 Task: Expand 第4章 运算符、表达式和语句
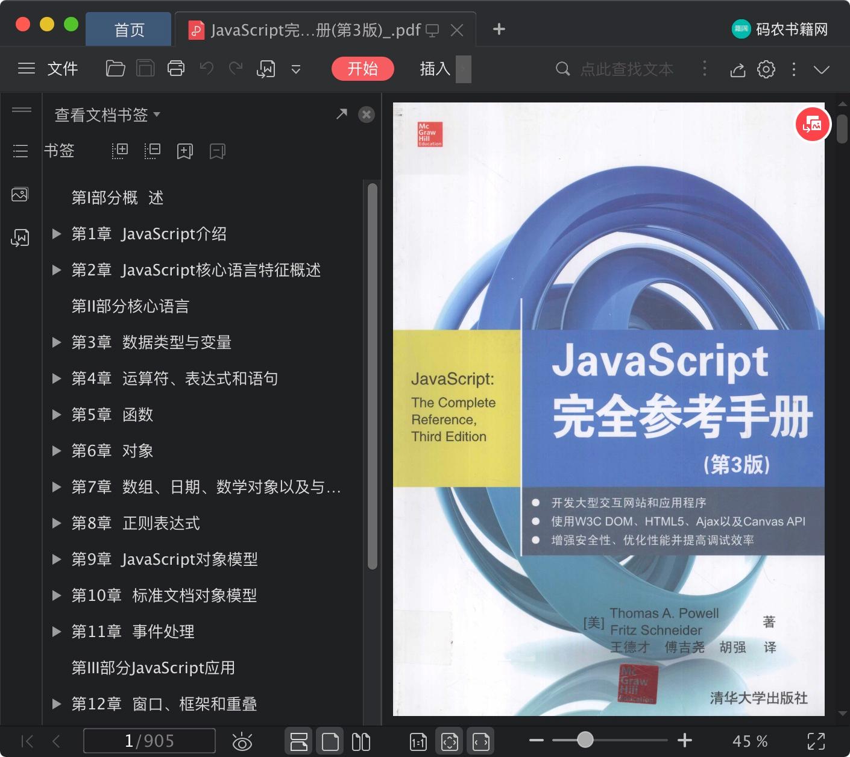57,378
